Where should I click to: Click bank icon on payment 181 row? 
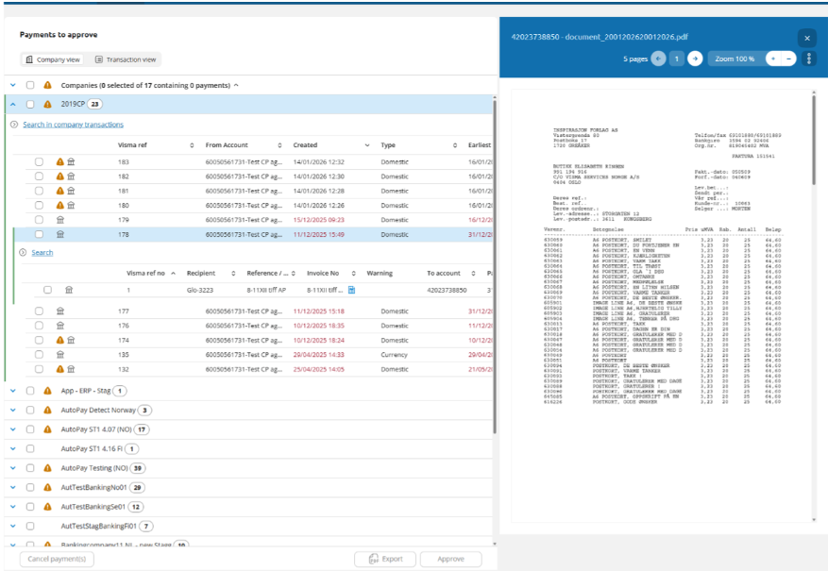(71, 191)
